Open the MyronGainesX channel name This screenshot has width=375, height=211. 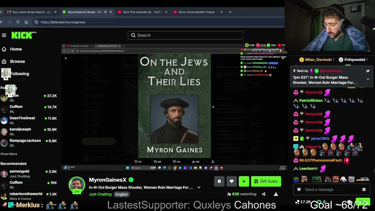pyautogui.click(x=108, y=180)
